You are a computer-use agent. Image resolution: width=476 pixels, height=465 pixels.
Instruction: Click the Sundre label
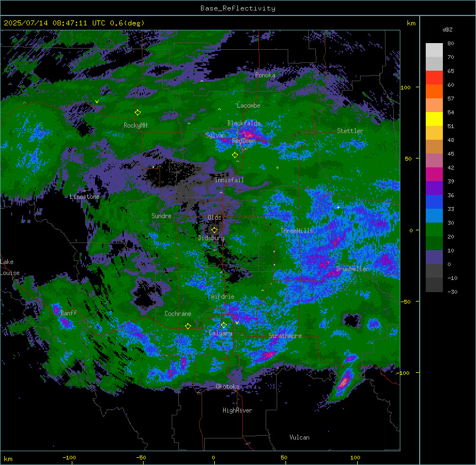pyautogui.click(x=161, y=216)
